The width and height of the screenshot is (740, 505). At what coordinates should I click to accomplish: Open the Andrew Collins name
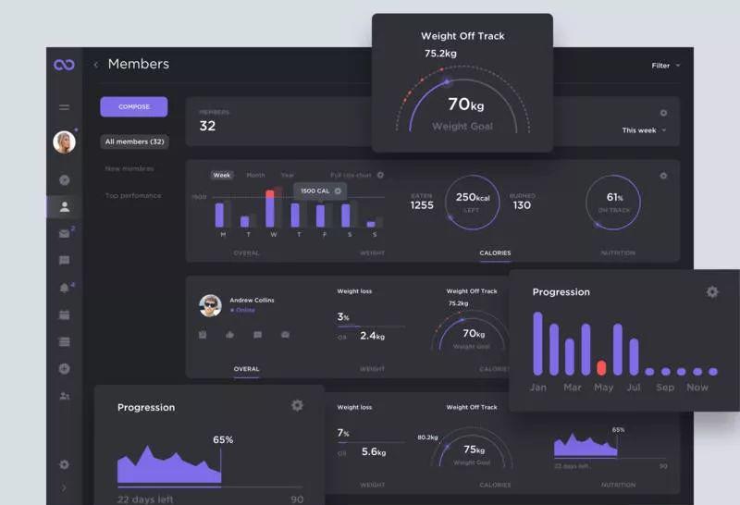(252, 301)
